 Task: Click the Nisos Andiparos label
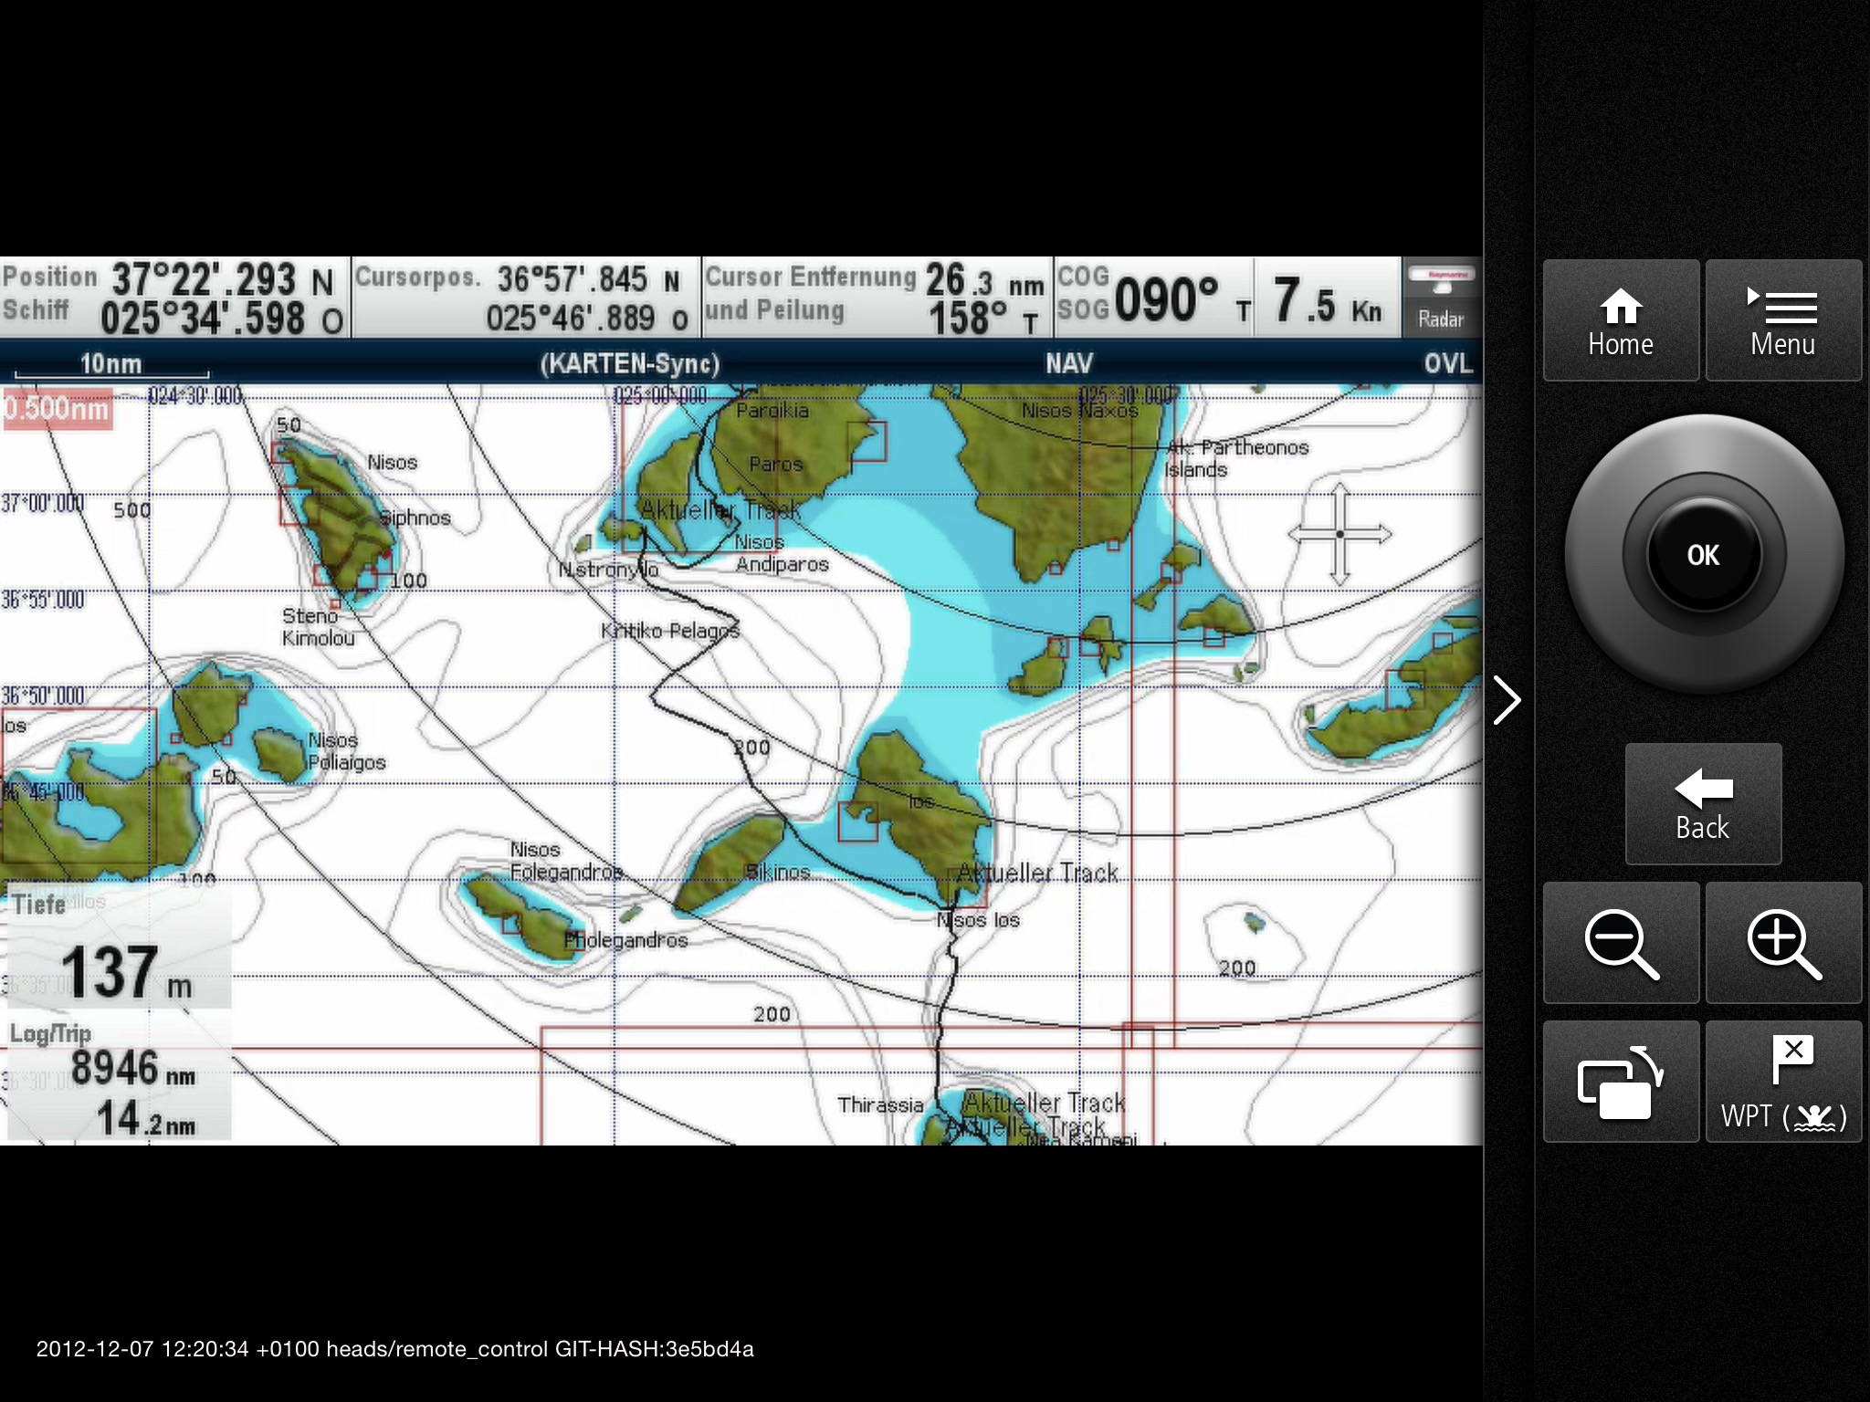click(783, 553)
